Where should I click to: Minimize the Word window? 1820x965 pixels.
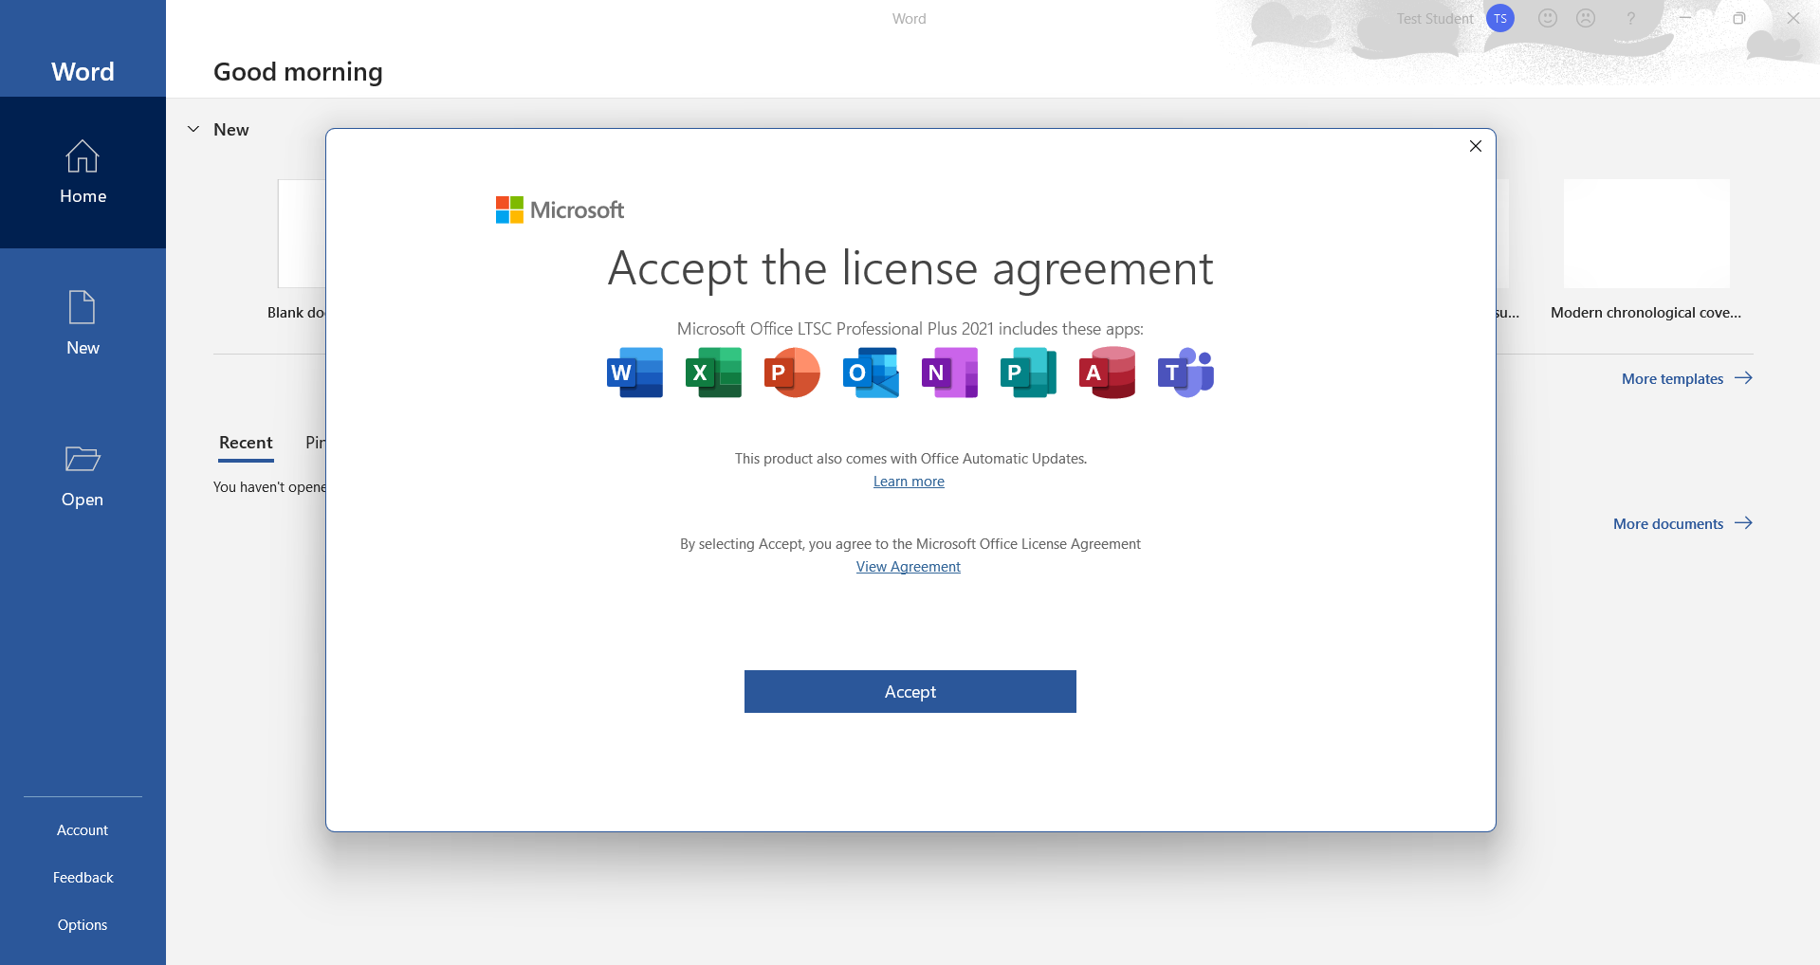[x=1685, y=18]
